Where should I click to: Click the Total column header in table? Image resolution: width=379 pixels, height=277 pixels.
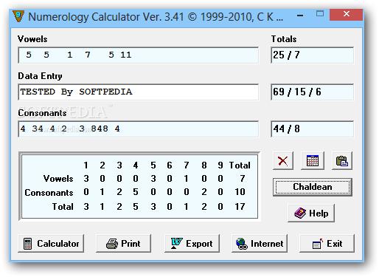pos(240,165)
